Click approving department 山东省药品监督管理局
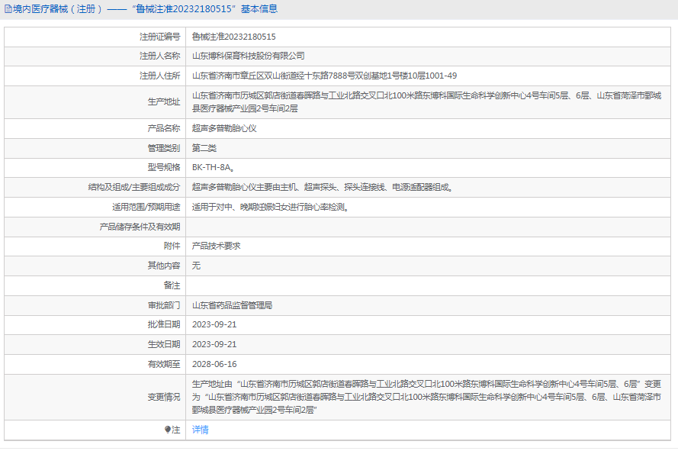The width and height of the screenshot is (678, 451). coord(232,305)
